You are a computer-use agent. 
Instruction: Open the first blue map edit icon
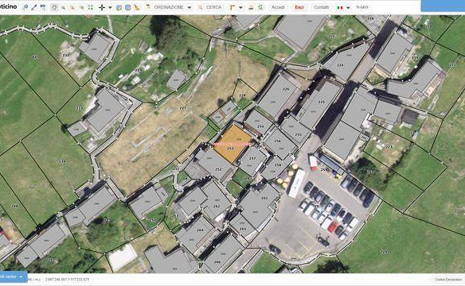(x=119, y=7)
